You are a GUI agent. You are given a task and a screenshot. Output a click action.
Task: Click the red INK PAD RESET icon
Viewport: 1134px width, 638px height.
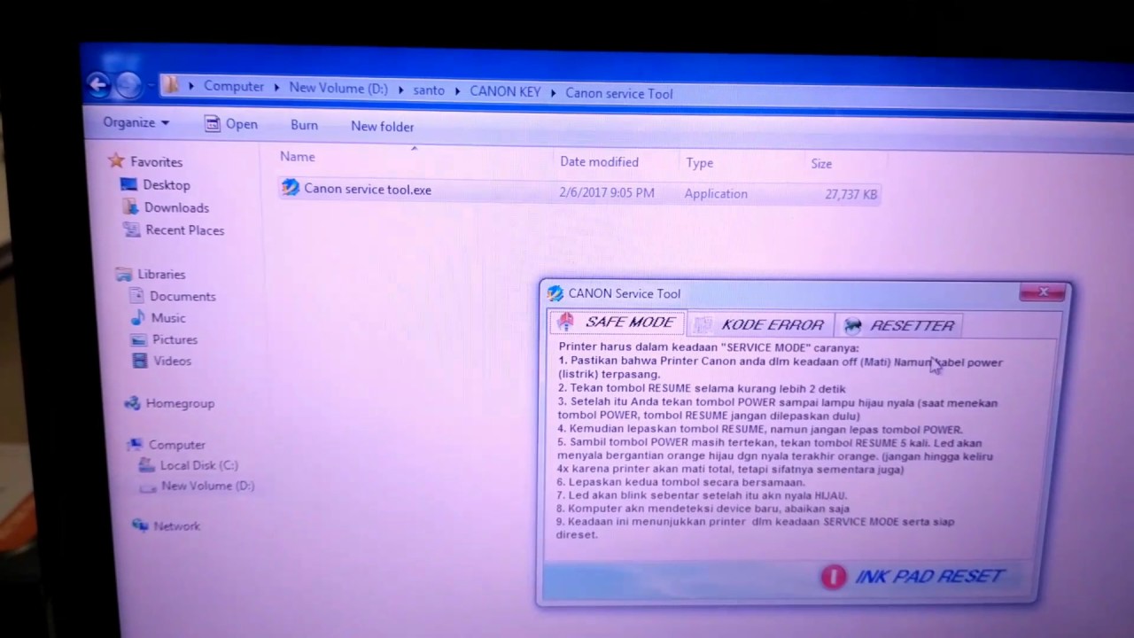pyautogui.click(x=834, y=577)
